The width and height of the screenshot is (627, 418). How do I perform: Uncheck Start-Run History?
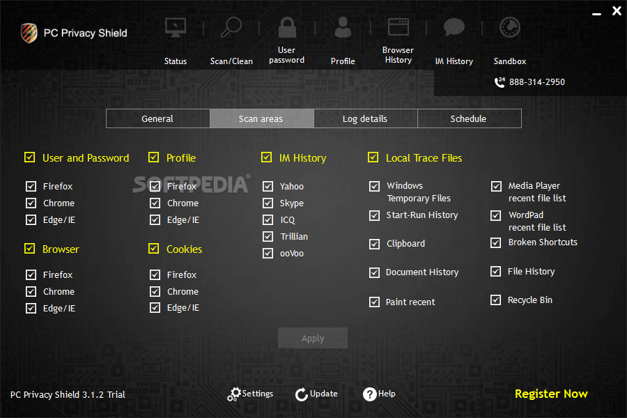[x=374, y=215]
